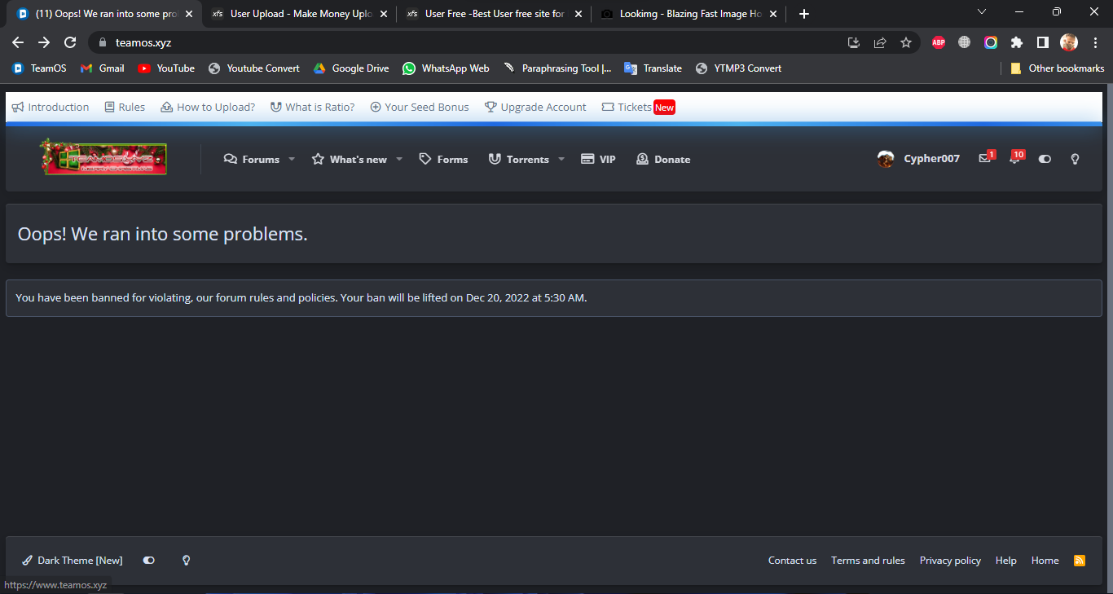Open the Google Drive bookmark
This screenshot has height=594, width=1113.
tap(351, 68)
